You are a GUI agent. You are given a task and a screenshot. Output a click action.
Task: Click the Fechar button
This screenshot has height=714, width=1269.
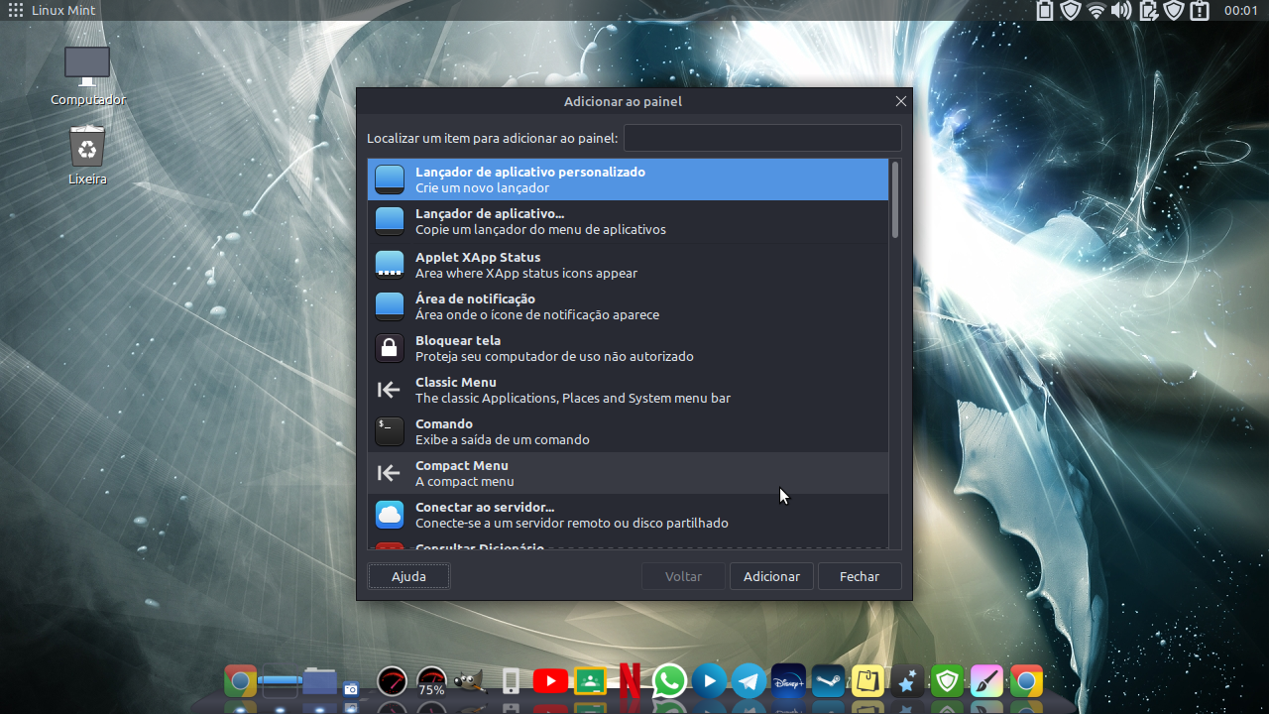(860, 576)
